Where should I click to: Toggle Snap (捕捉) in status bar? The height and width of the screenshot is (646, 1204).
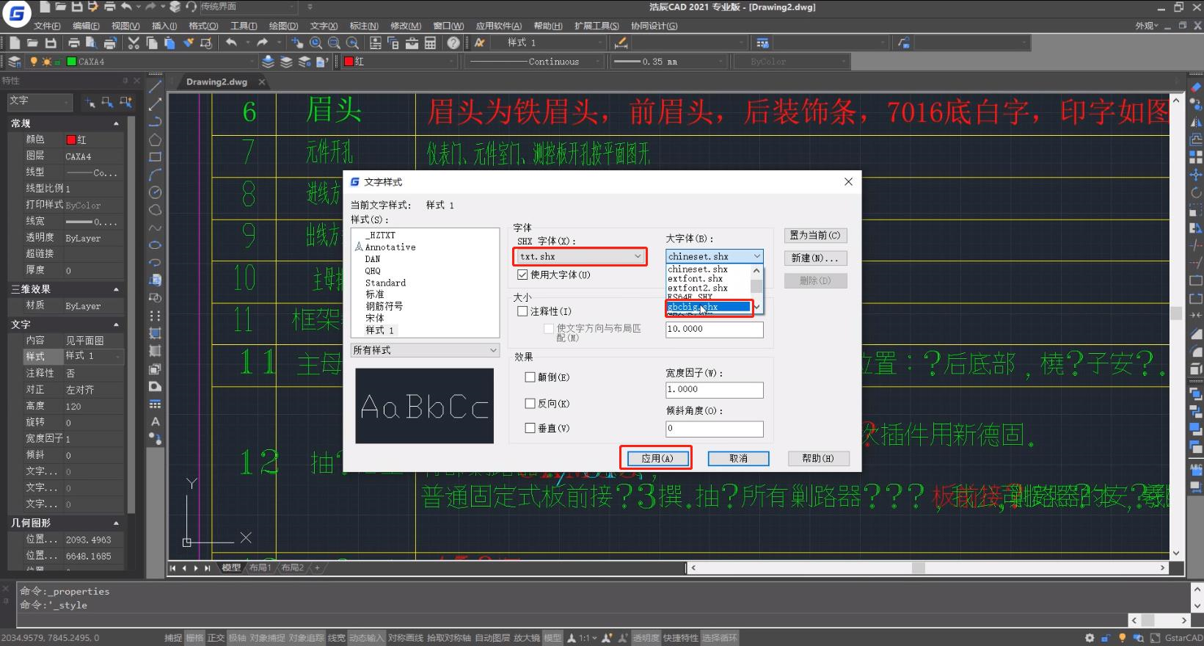[x=173, y=638]
